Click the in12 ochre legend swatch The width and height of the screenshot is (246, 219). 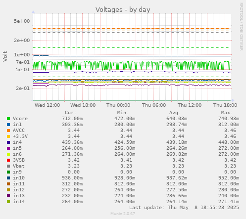(8, 190)
